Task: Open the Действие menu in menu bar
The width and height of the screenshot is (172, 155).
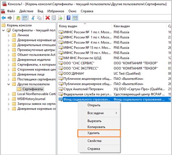Action: [x=26, y=11]
